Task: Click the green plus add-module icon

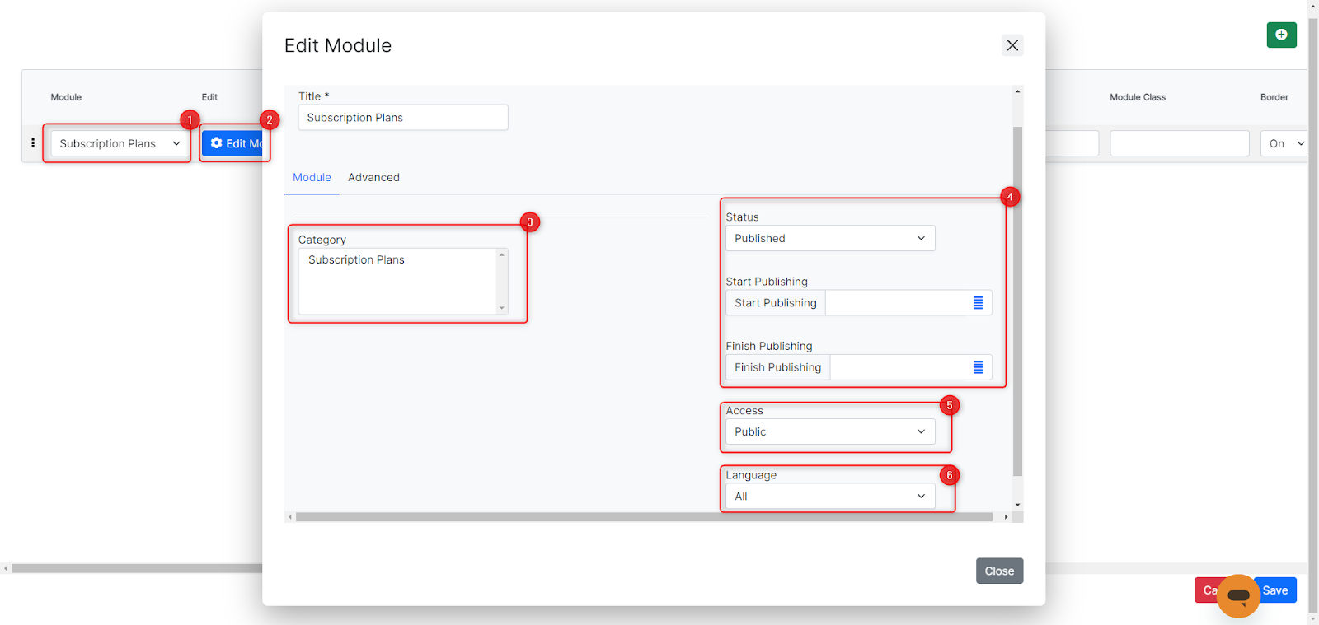Action: click(1281, 35)
